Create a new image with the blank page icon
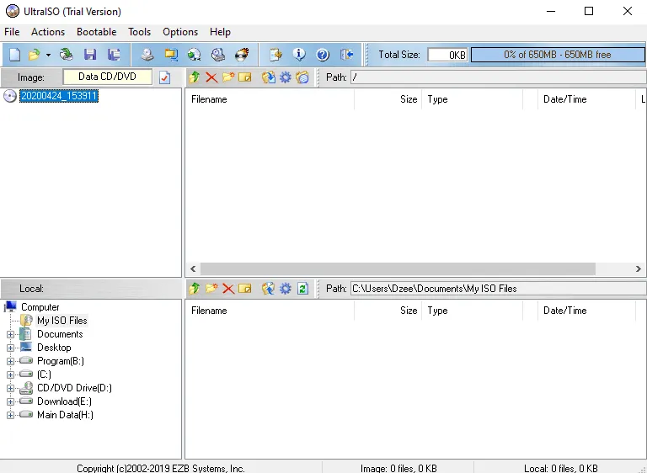647x473 pixels. click(x=15, y=55)
